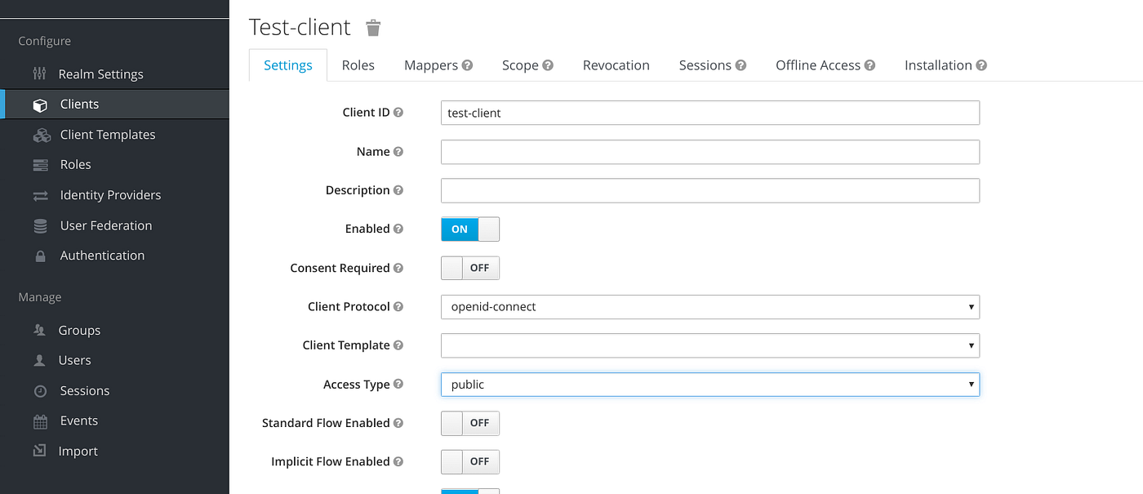Open the Events calendar icon
The height and width of the screenshot is (494, 1143).
[41, 421]
